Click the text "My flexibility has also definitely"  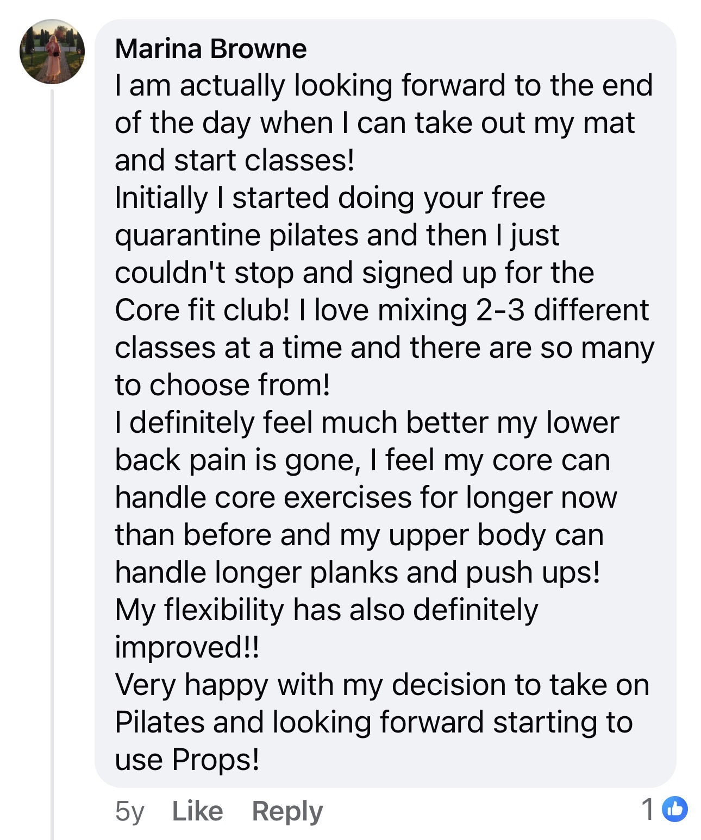(326, 610)
